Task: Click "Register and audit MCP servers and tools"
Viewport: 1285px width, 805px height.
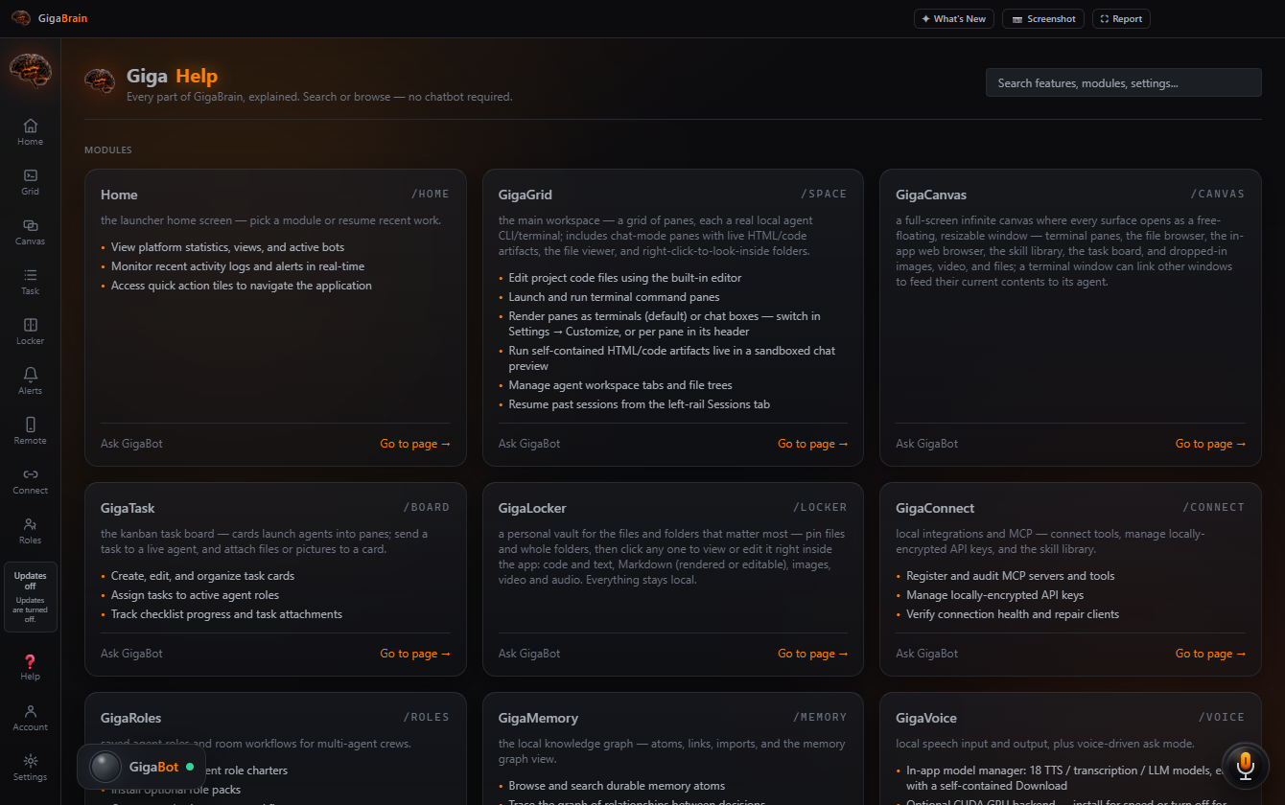Action: 1010,576
